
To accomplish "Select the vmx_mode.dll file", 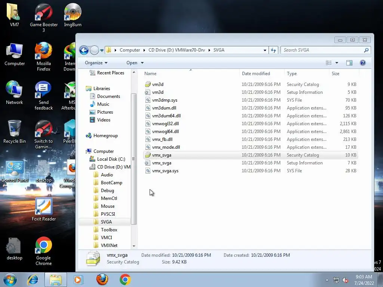I will (x=250, y=147).
